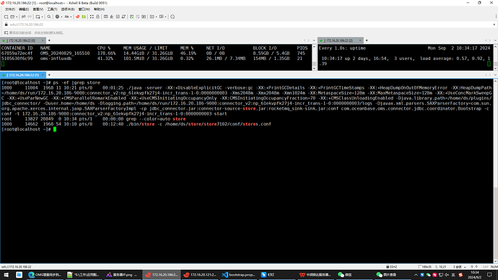Click the oms-influxdb container name
The width and height of the screenshot is (498, 280).
click(56, 58)
